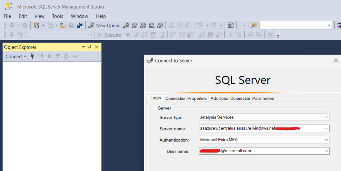Viewport: 341px width, 171px height.
Task: Click the Comment Out Lines icon
Action: point(230,35)
